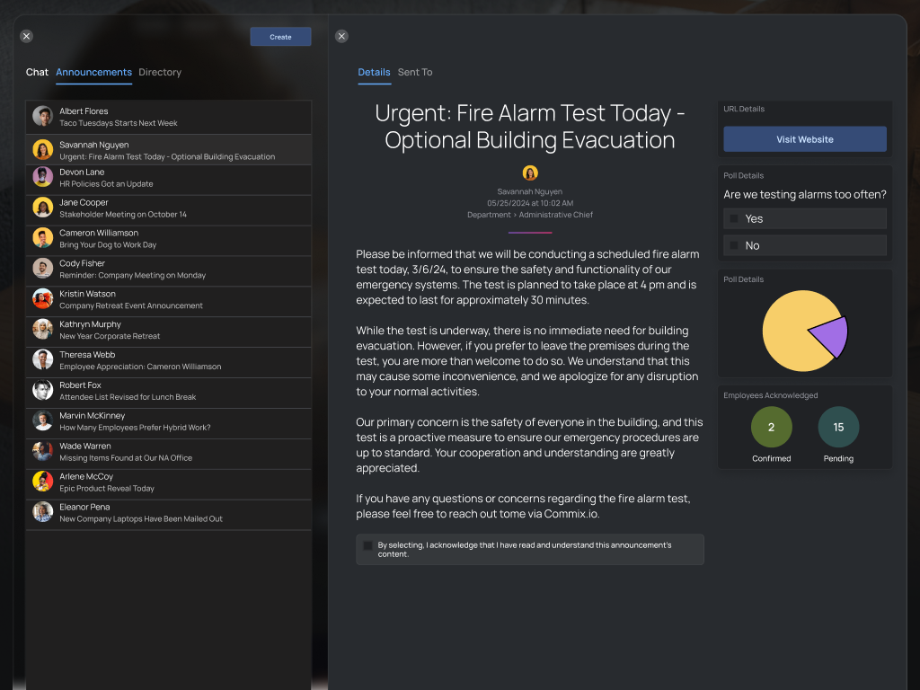Open Eleanor Pena's company laptops announcement
Image resolution: width=920 pixels, height=690 pixels.
point(169,512)
